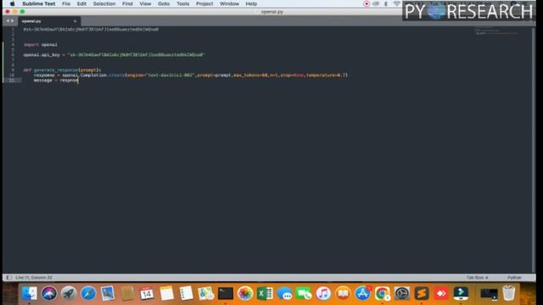Open Mail stamp icon in dock

pyautogui.click(x=108, y=294)
